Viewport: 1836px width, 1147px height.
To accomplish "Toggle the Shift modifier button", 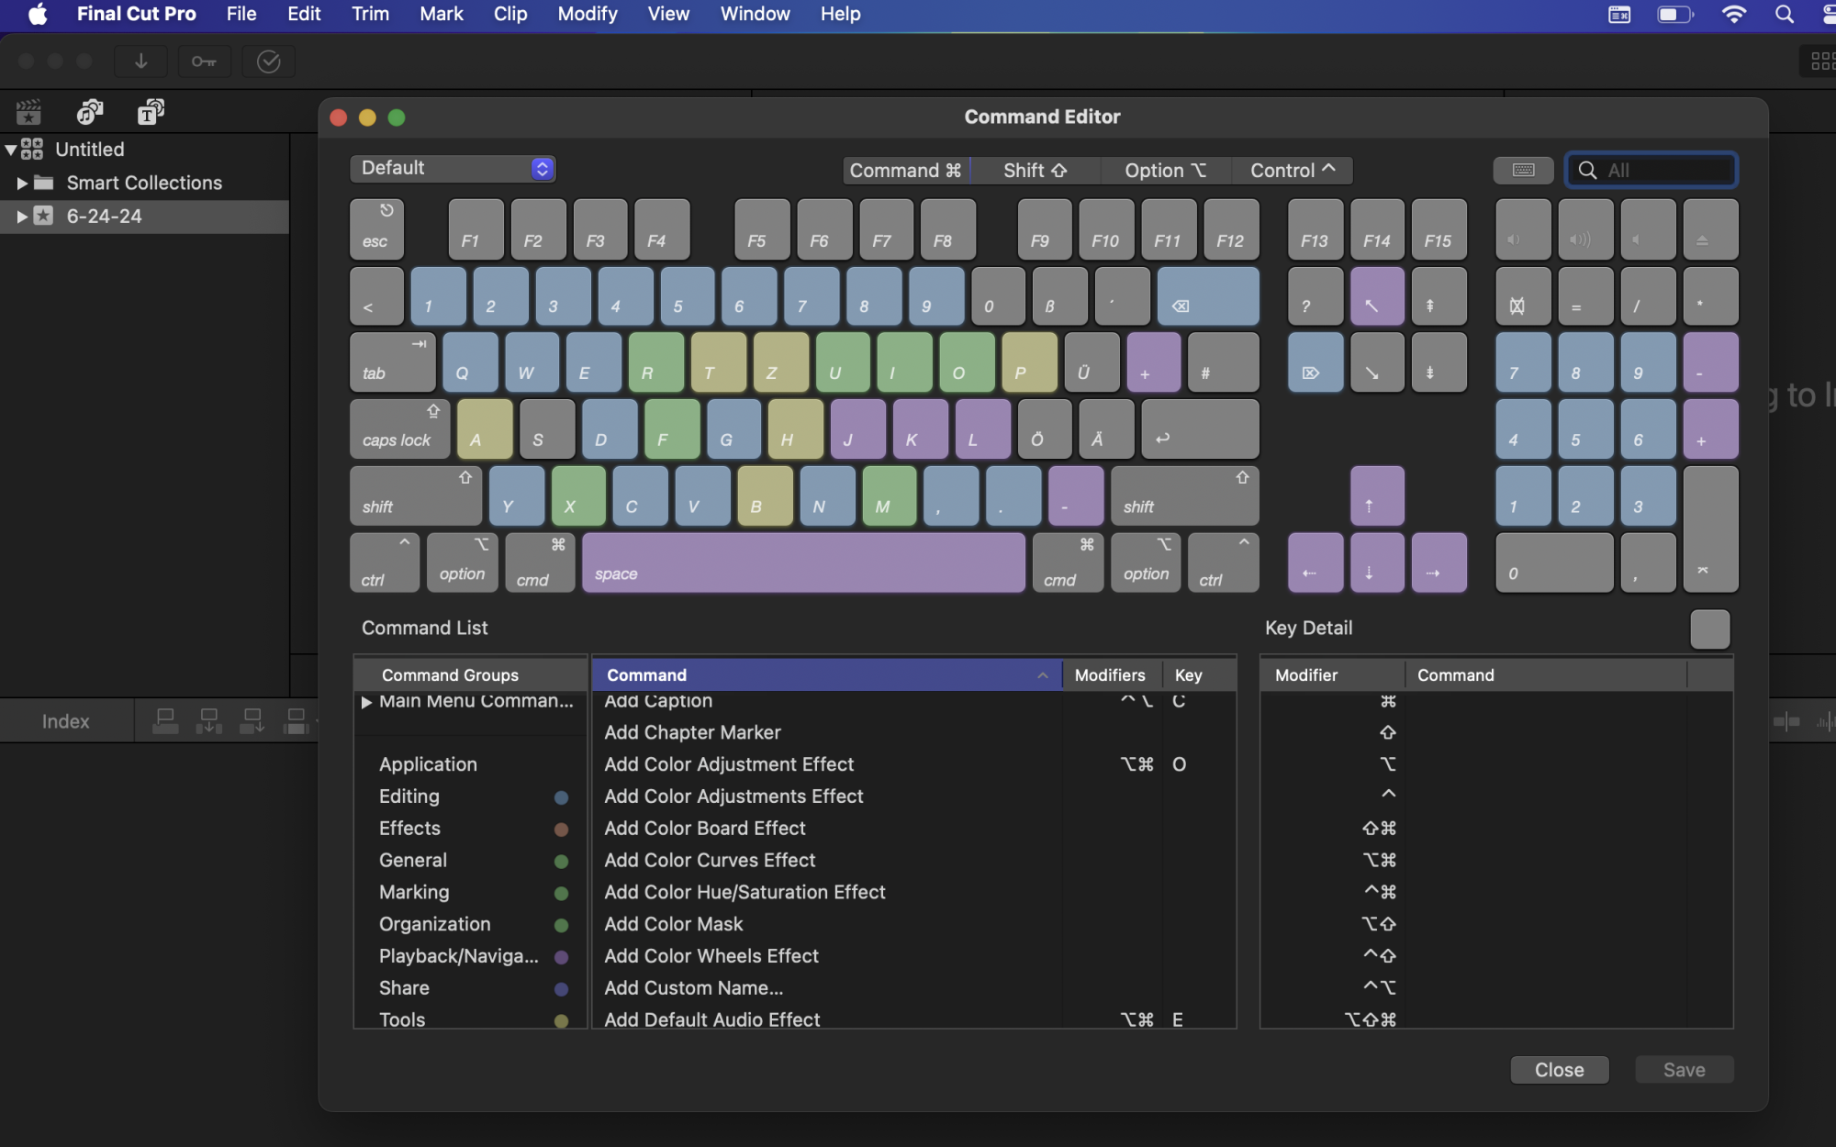I will [x=1035, y=170].
